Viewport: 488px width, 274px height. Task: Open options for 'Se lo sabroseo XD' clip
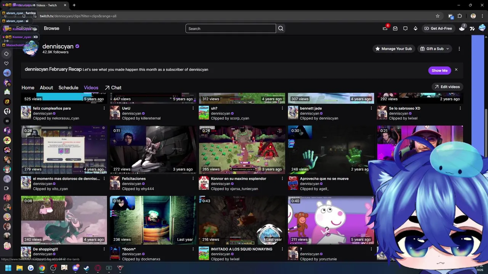coord(460,108)
